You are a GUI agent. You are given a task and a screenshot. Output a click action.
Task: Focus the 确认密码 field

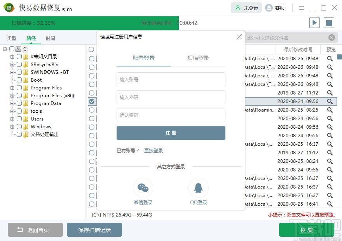[x=171, y=115]
